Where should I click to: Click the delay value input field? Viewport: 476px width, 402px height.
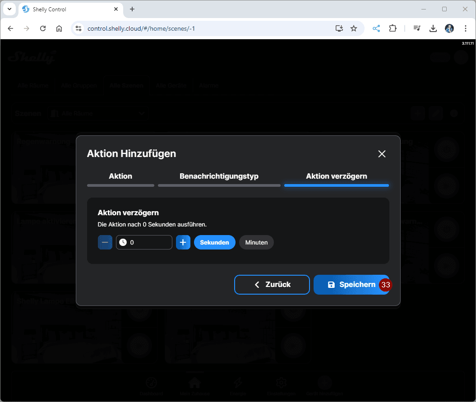(x=149, y=242)
